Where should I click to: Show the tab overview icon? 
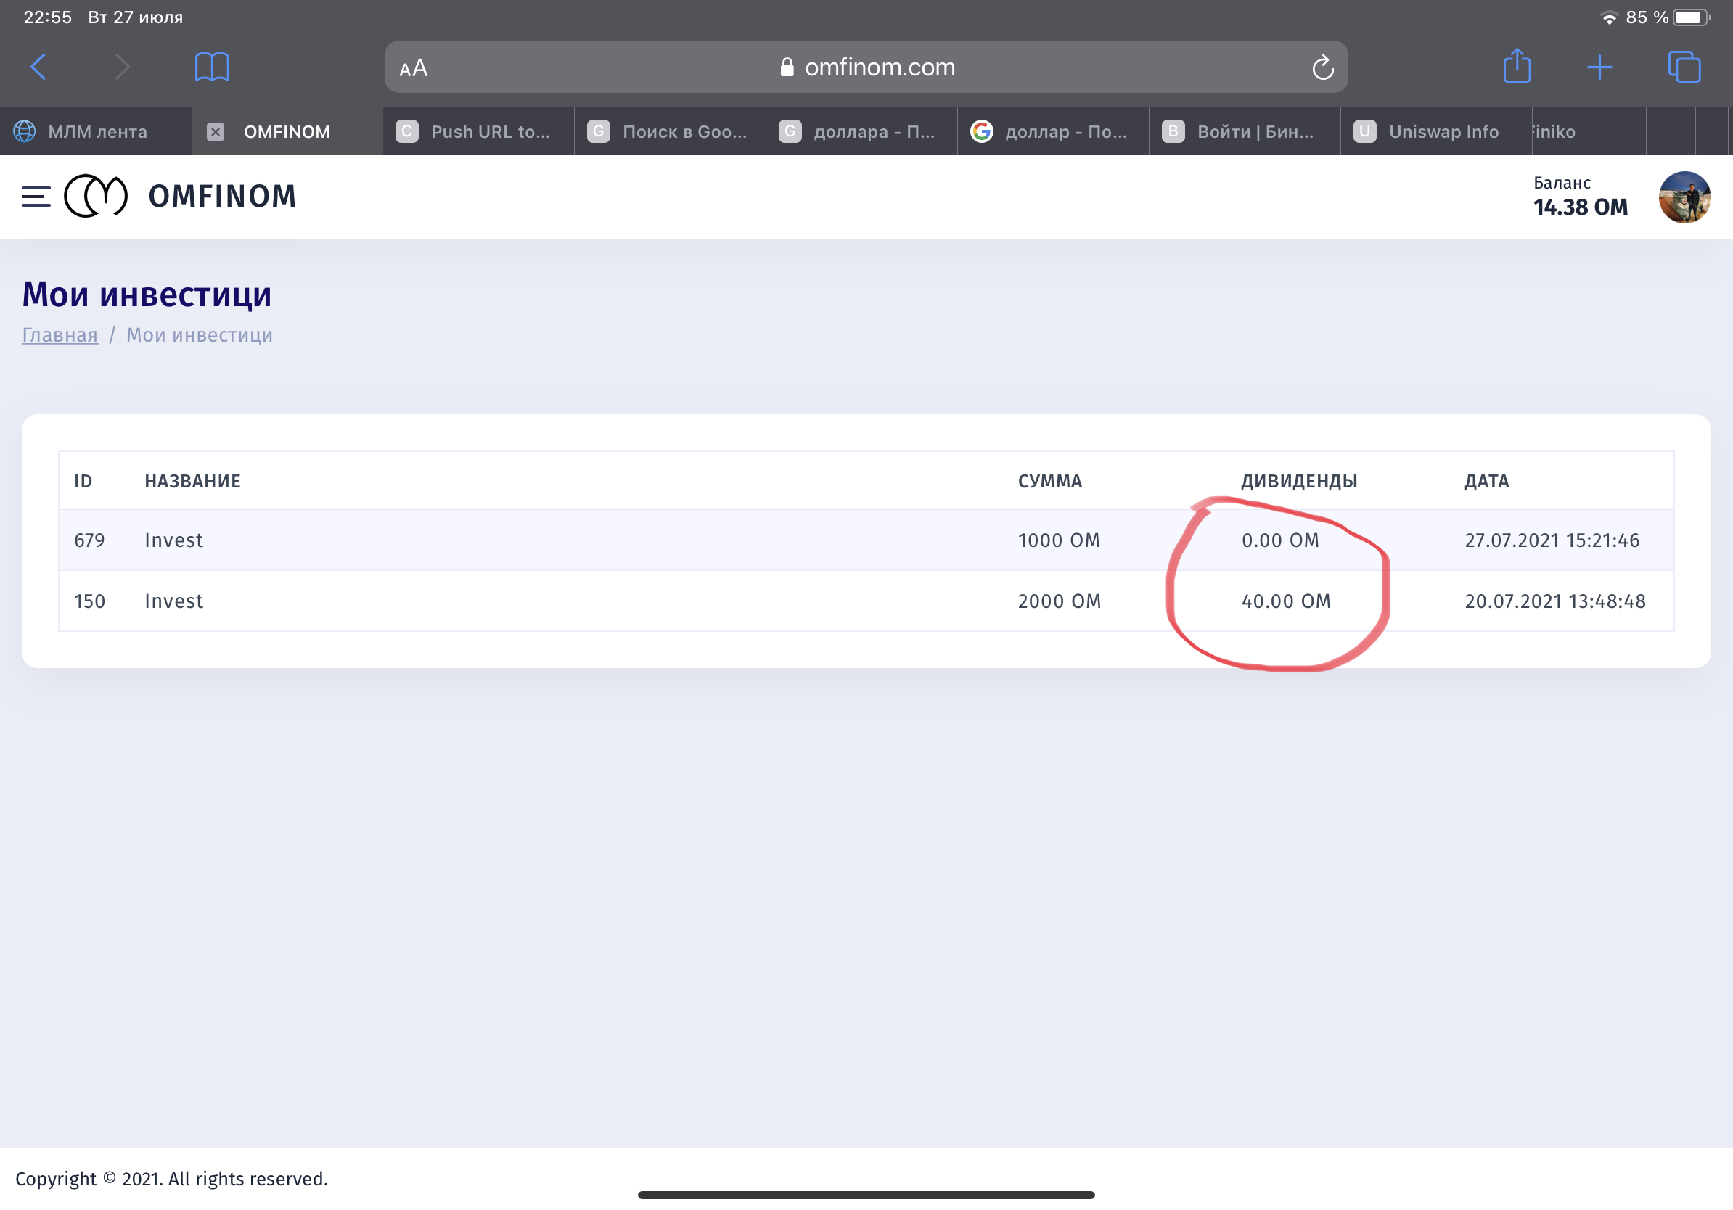point(1684,67)
